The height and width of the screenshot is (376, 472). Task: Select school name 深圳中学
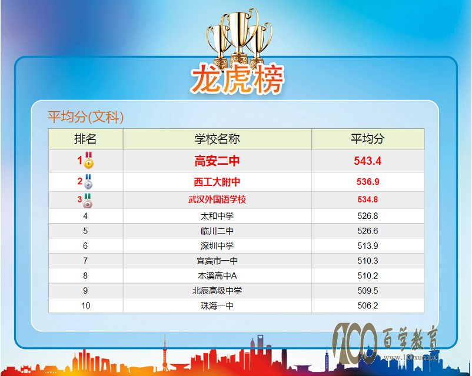click(217, 246)
